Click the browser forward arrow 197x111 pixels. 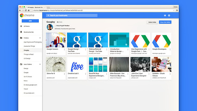(23, 10)
